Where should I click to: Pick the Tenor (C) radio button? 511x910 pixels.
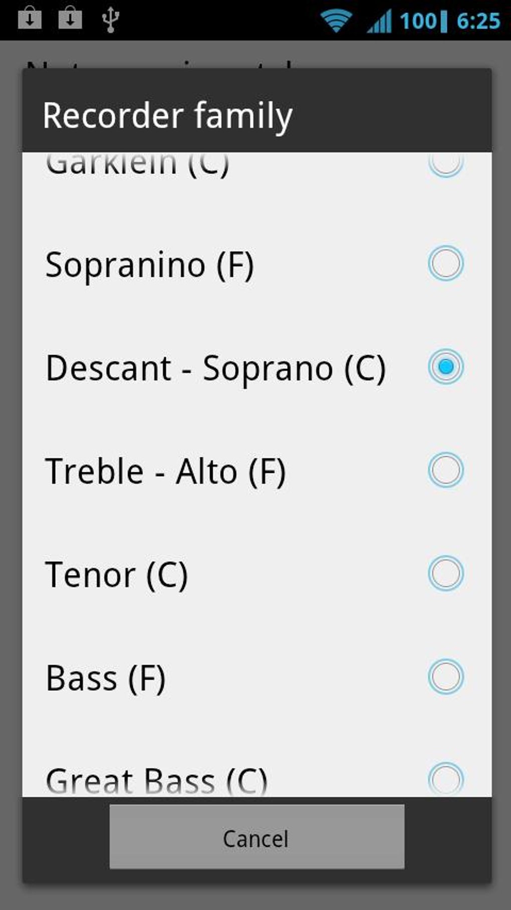(x=445, y=573)
